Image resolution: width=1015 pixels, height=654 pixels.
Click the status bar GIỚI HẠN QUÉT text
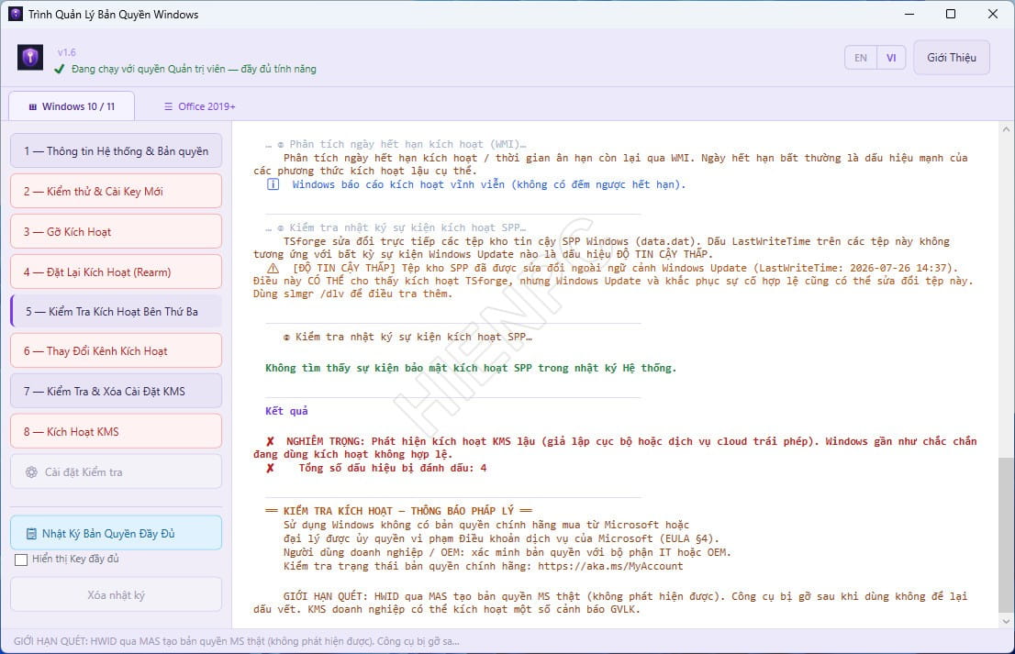(x=236, y=641)
